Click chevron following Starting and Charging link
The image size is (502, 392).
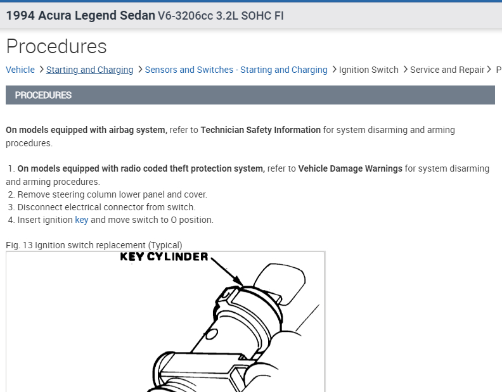point(140,70)
